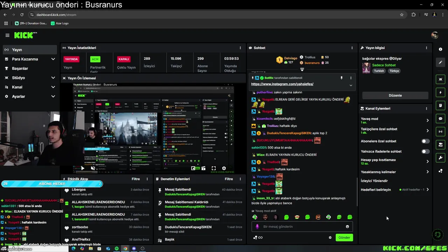This screenshot has height=252, width=448.
Task: Open the three-dot menu of Etkinlik Akışı panel
Action: [147, 179]
